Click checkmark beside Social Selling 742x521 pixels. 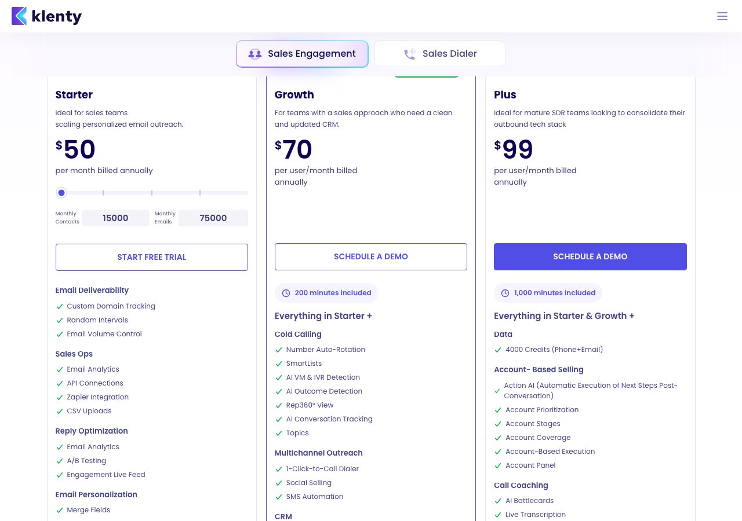(278, 483)
